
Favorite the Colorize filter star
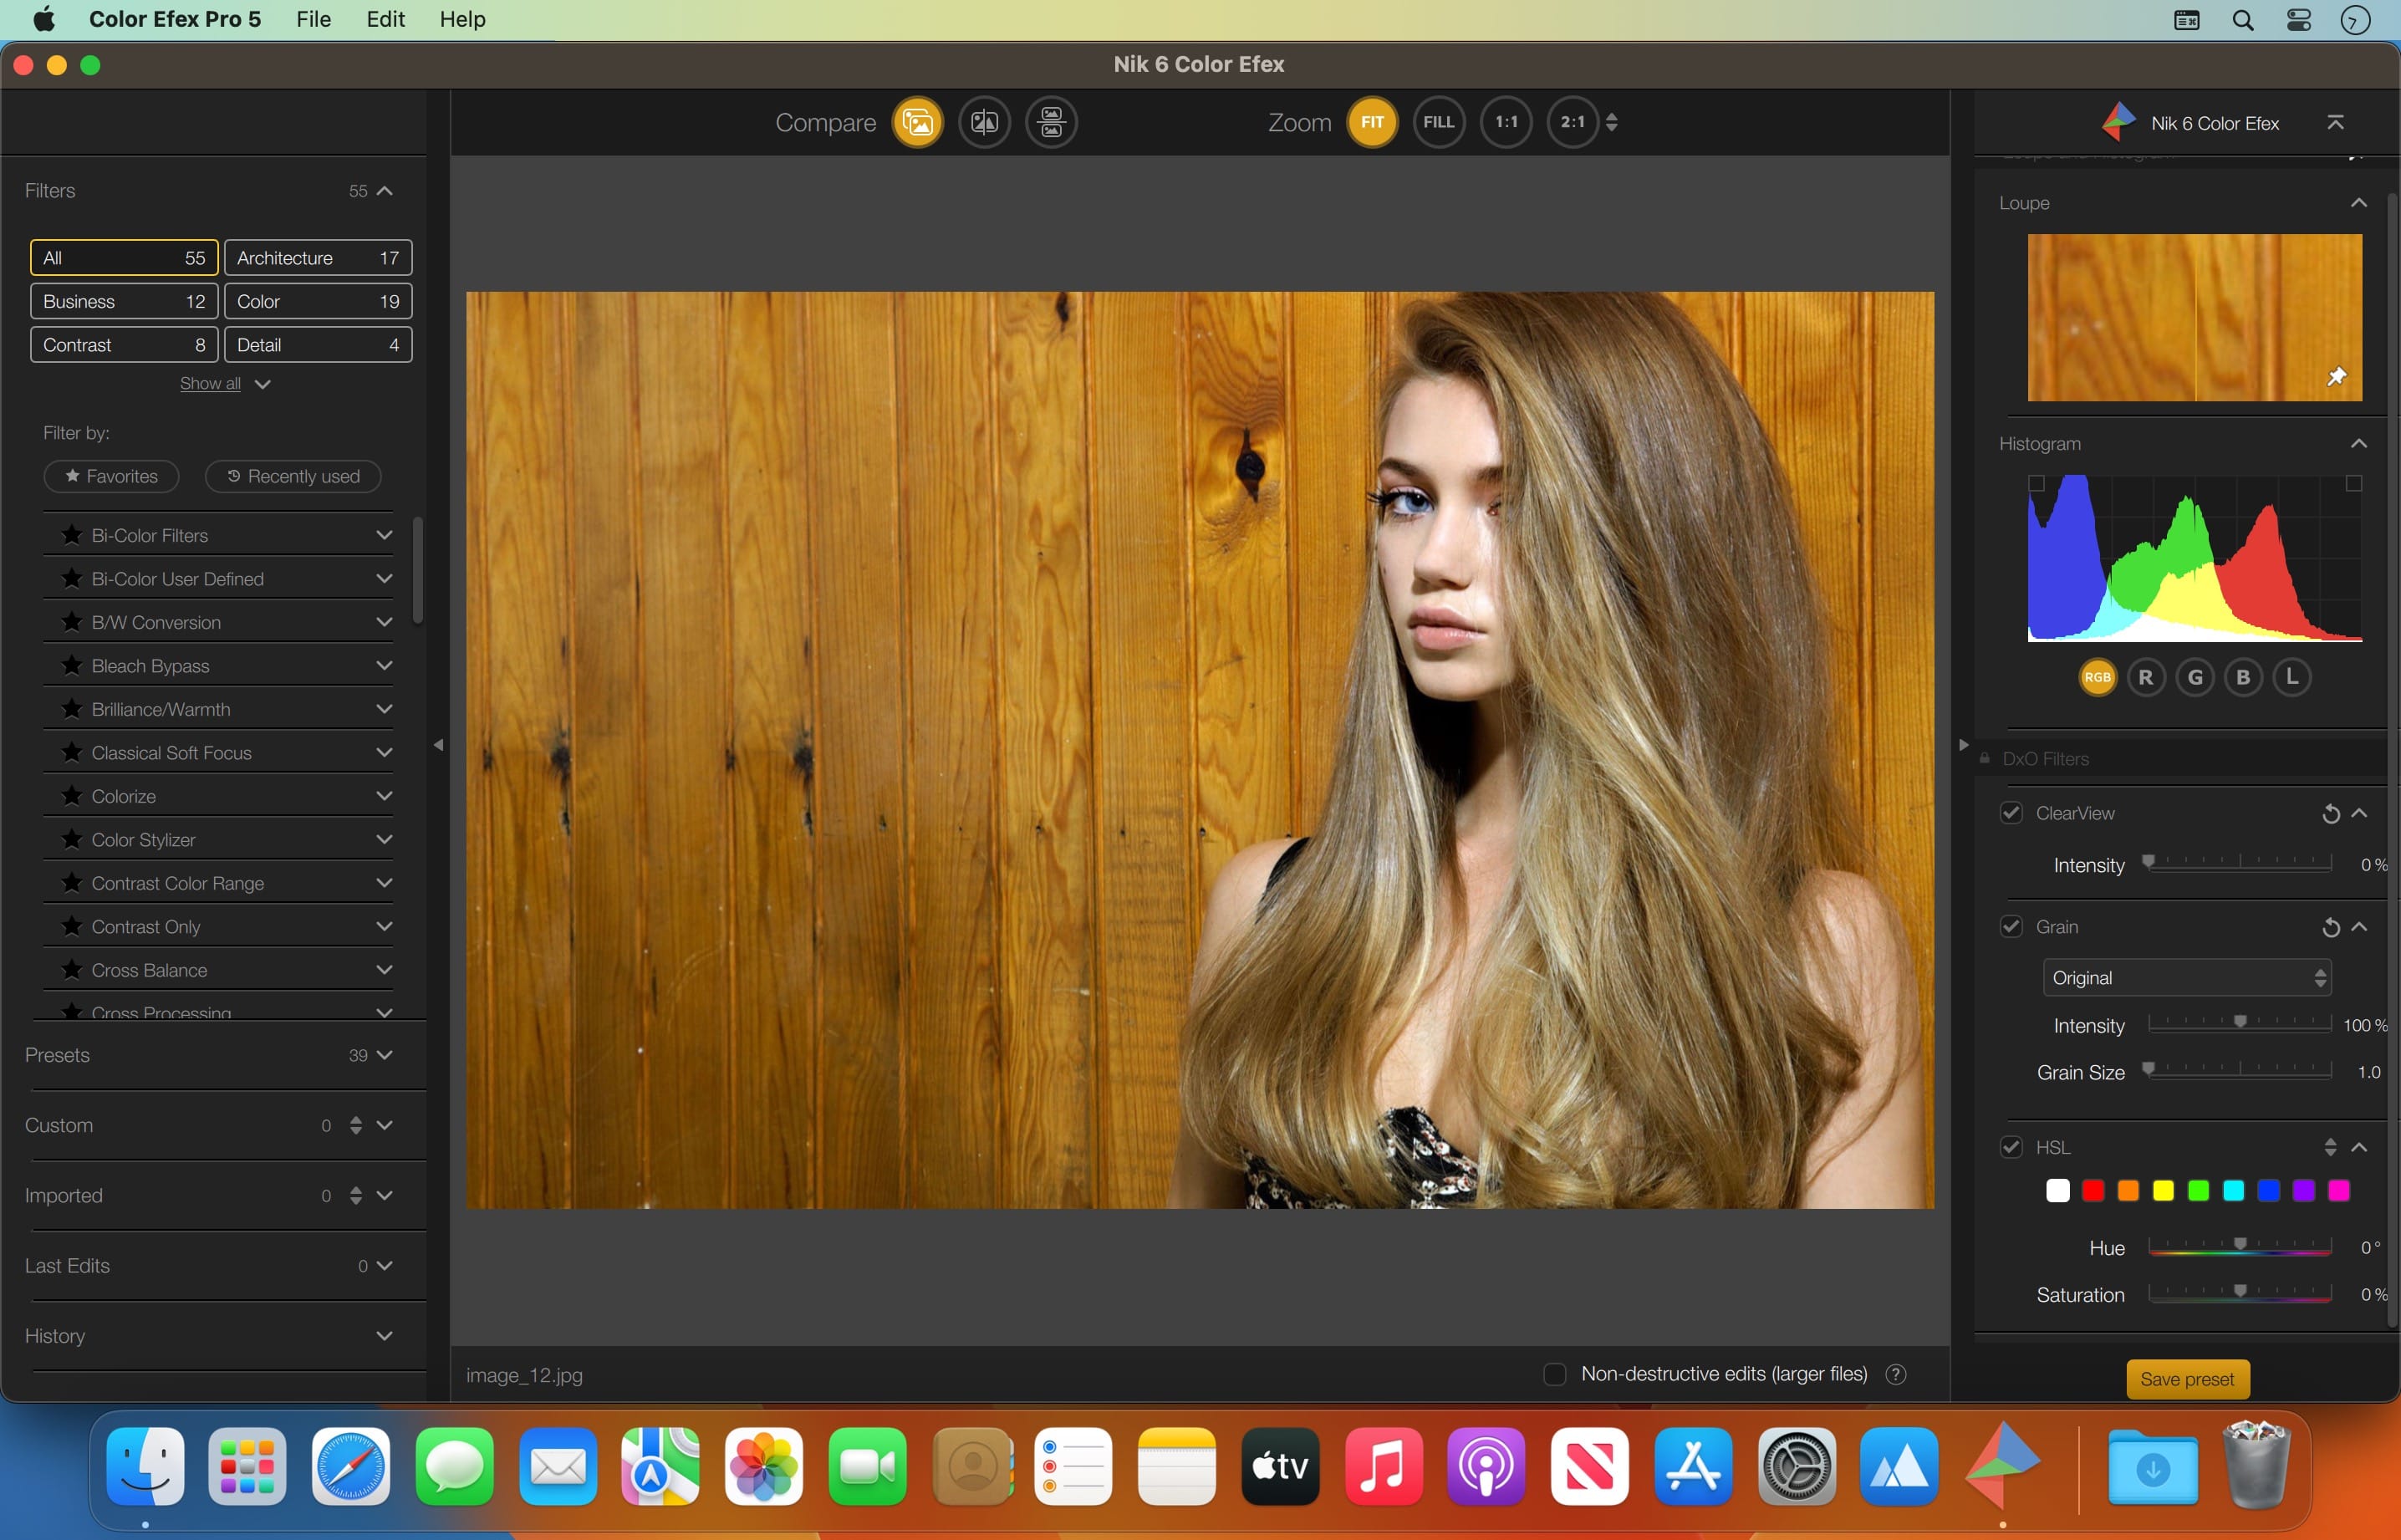point(71,796)
